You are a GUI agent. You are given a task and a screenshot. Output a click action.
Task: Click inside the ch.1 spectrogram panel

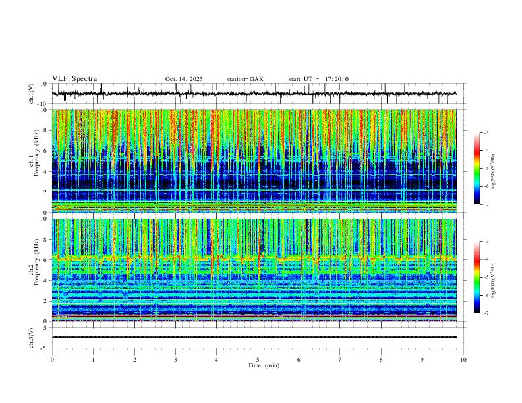tap(254, 161)
